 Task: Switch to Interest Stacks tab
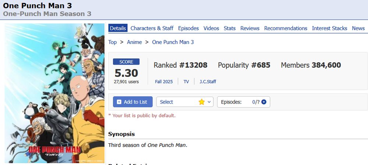coord(329,28)
